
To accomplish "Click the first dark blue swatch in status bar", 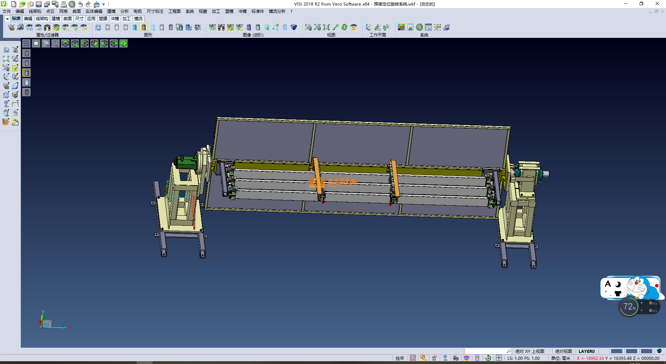I will [x=616, y=351].
